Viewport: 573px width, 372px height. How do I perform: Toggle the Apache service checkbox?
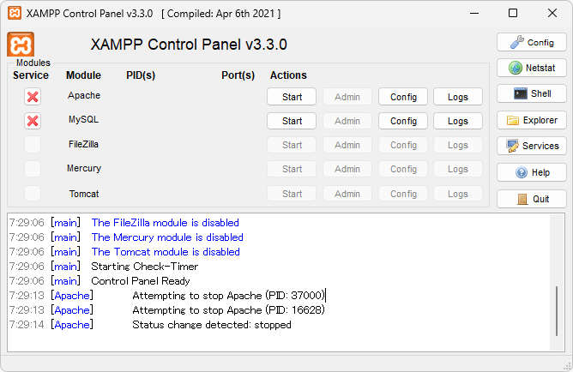click(33, 97)
